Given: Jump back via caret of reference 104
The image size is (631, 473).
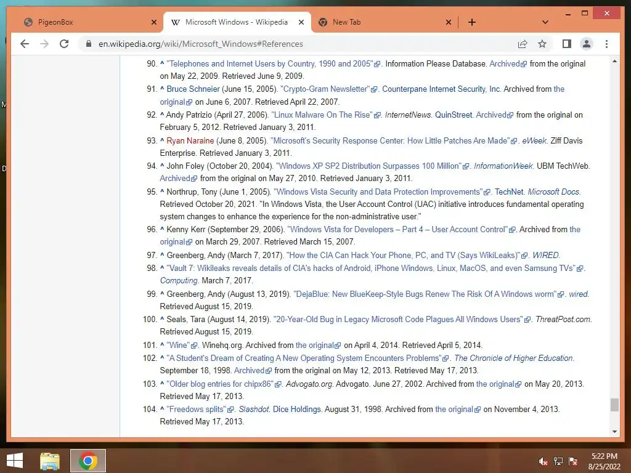Looking at the screenshot, I should click(162, 409).
